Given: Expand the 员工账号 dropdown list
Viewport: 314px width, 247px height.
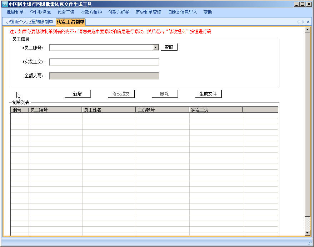Looking at the screenshot, I should [x=155, y=47].
